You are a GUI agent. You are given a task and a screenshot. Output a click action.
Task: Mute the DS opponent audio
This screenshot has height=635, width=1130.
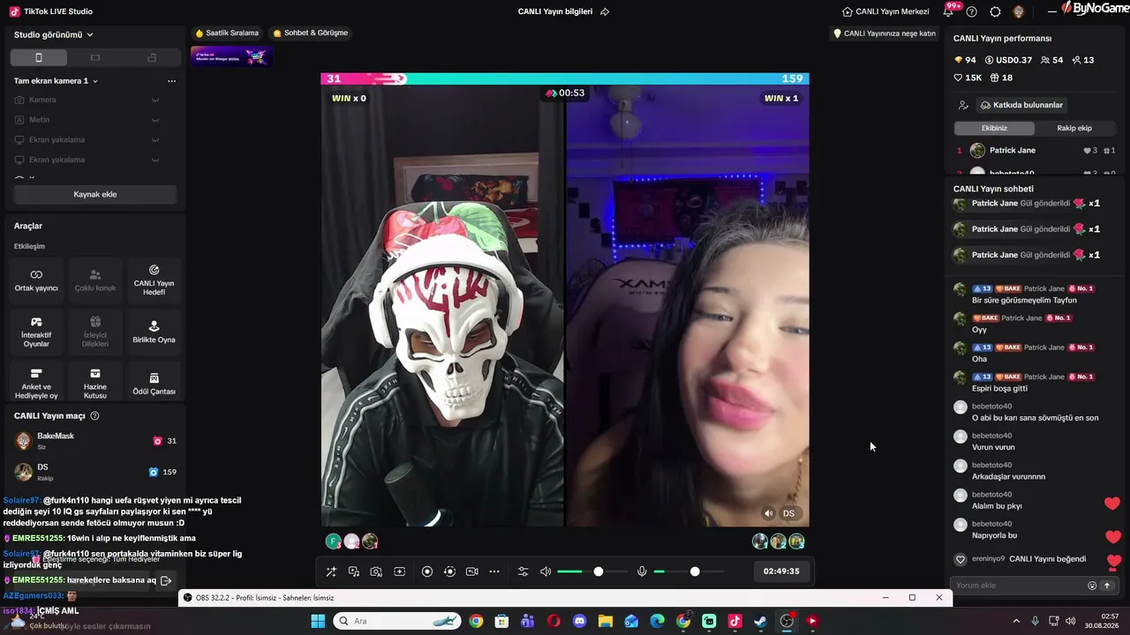point(768,513)
